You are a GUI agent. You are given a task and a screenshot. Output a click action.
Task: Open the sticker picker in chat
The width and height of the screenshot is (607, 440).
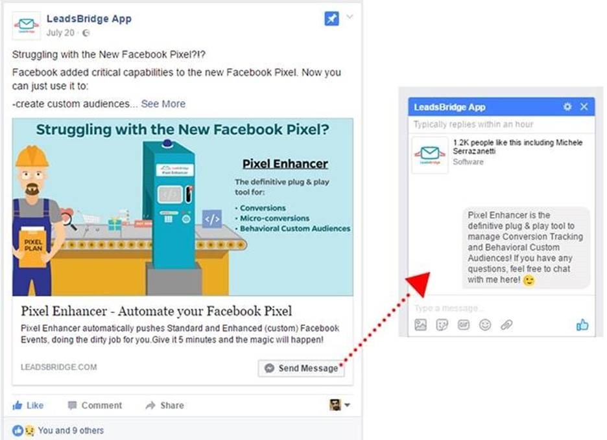coord(442,325)
